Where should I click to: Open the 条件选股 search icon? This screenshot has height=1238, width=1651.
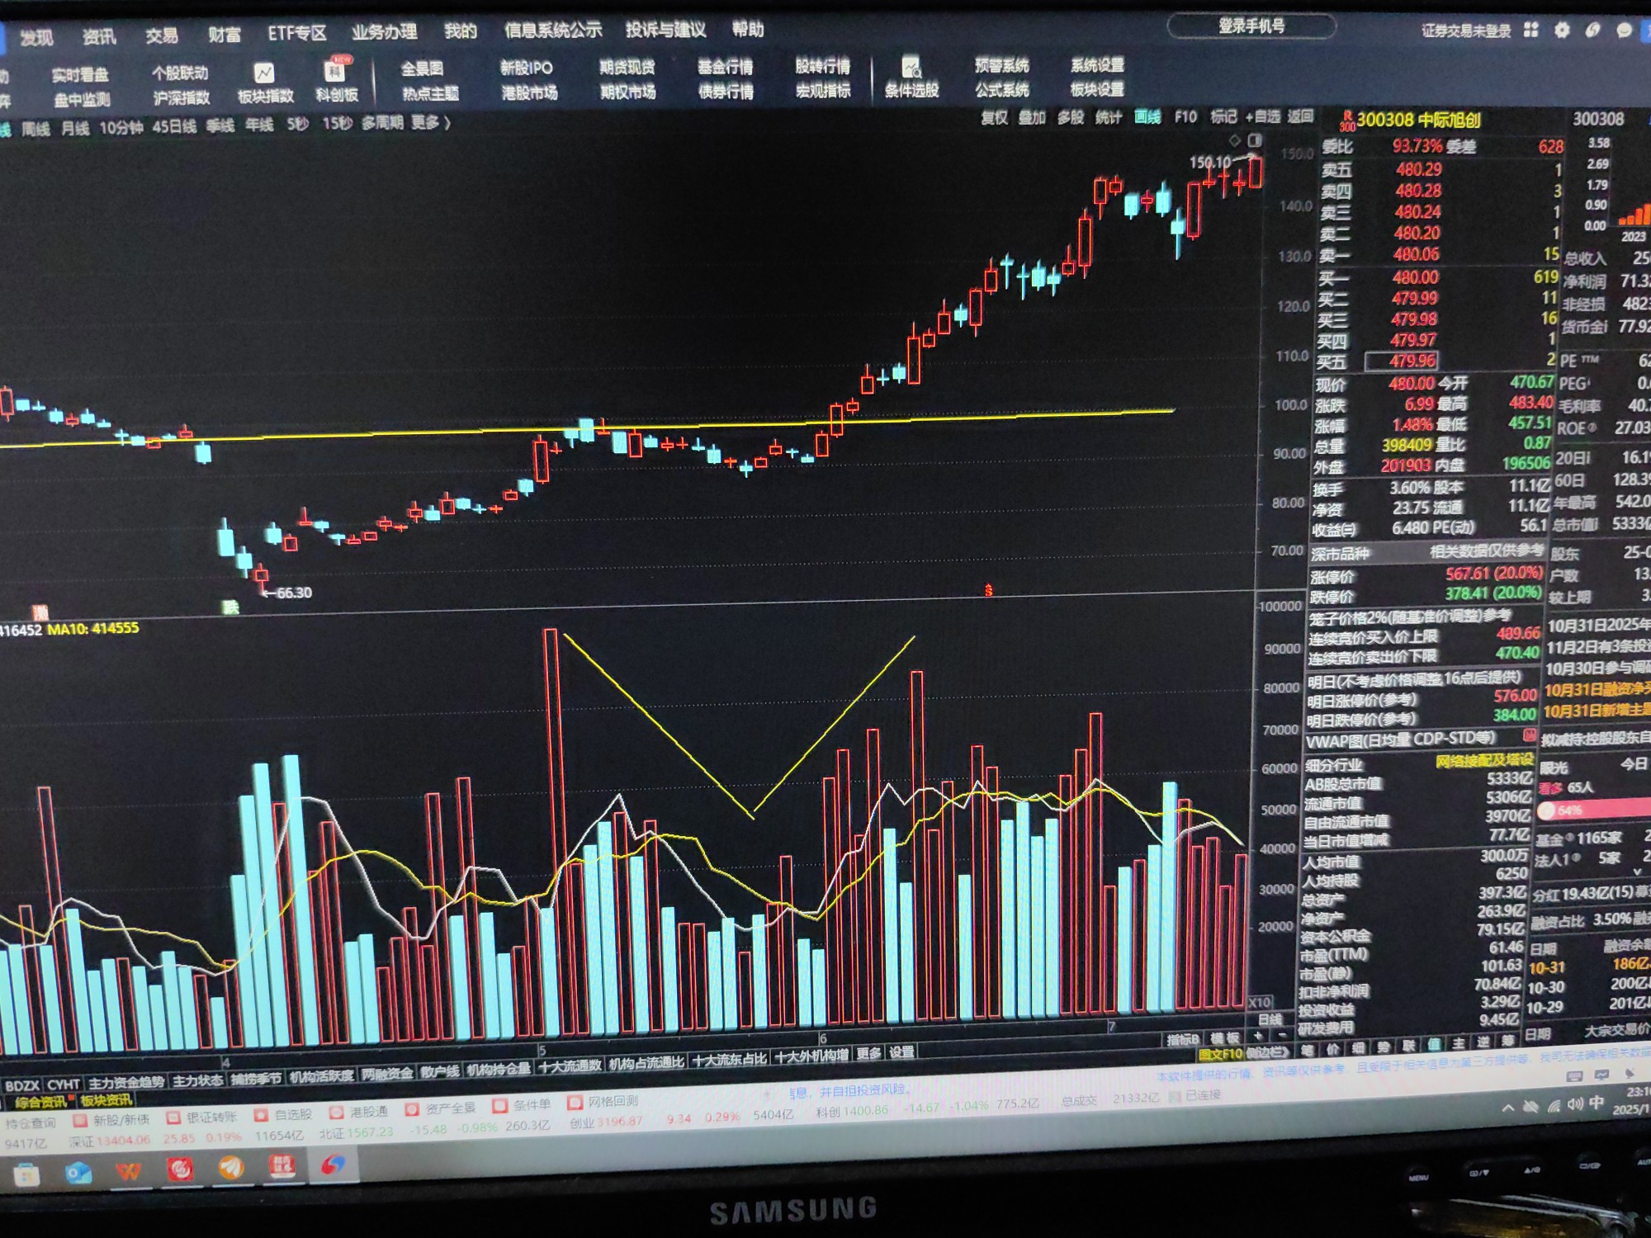click(911, 67)
